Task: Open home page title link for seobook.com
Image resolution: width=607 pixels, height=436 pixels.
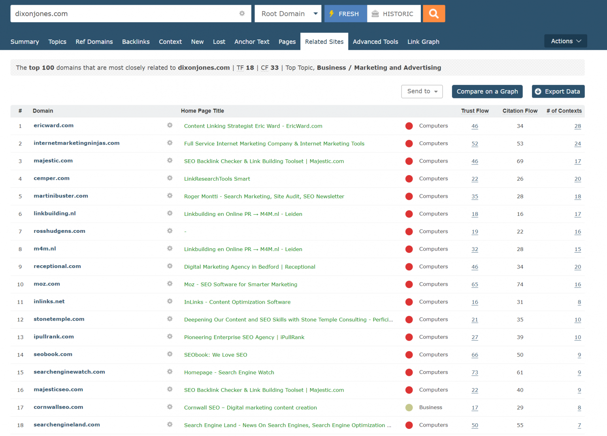Action: pos(215,355)
